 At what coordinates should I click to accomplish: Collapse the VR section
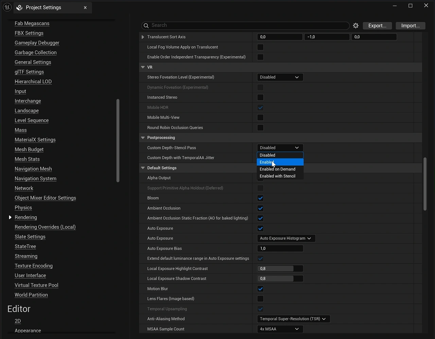point(143,67)
